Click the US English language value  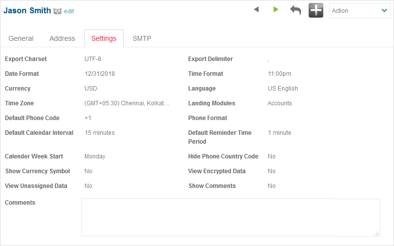(283, 89)
